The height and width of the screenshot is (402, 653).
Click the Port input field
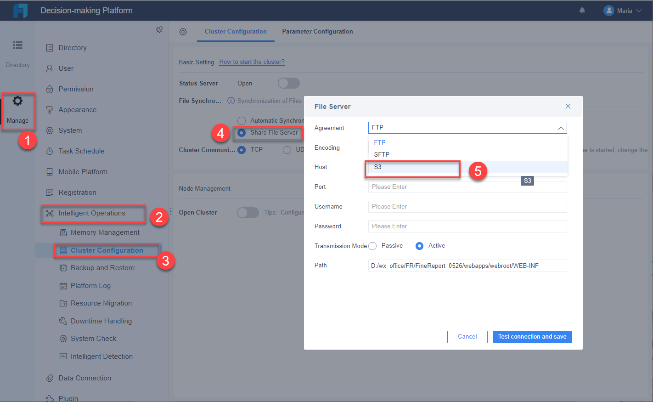[x=467, y=187]
